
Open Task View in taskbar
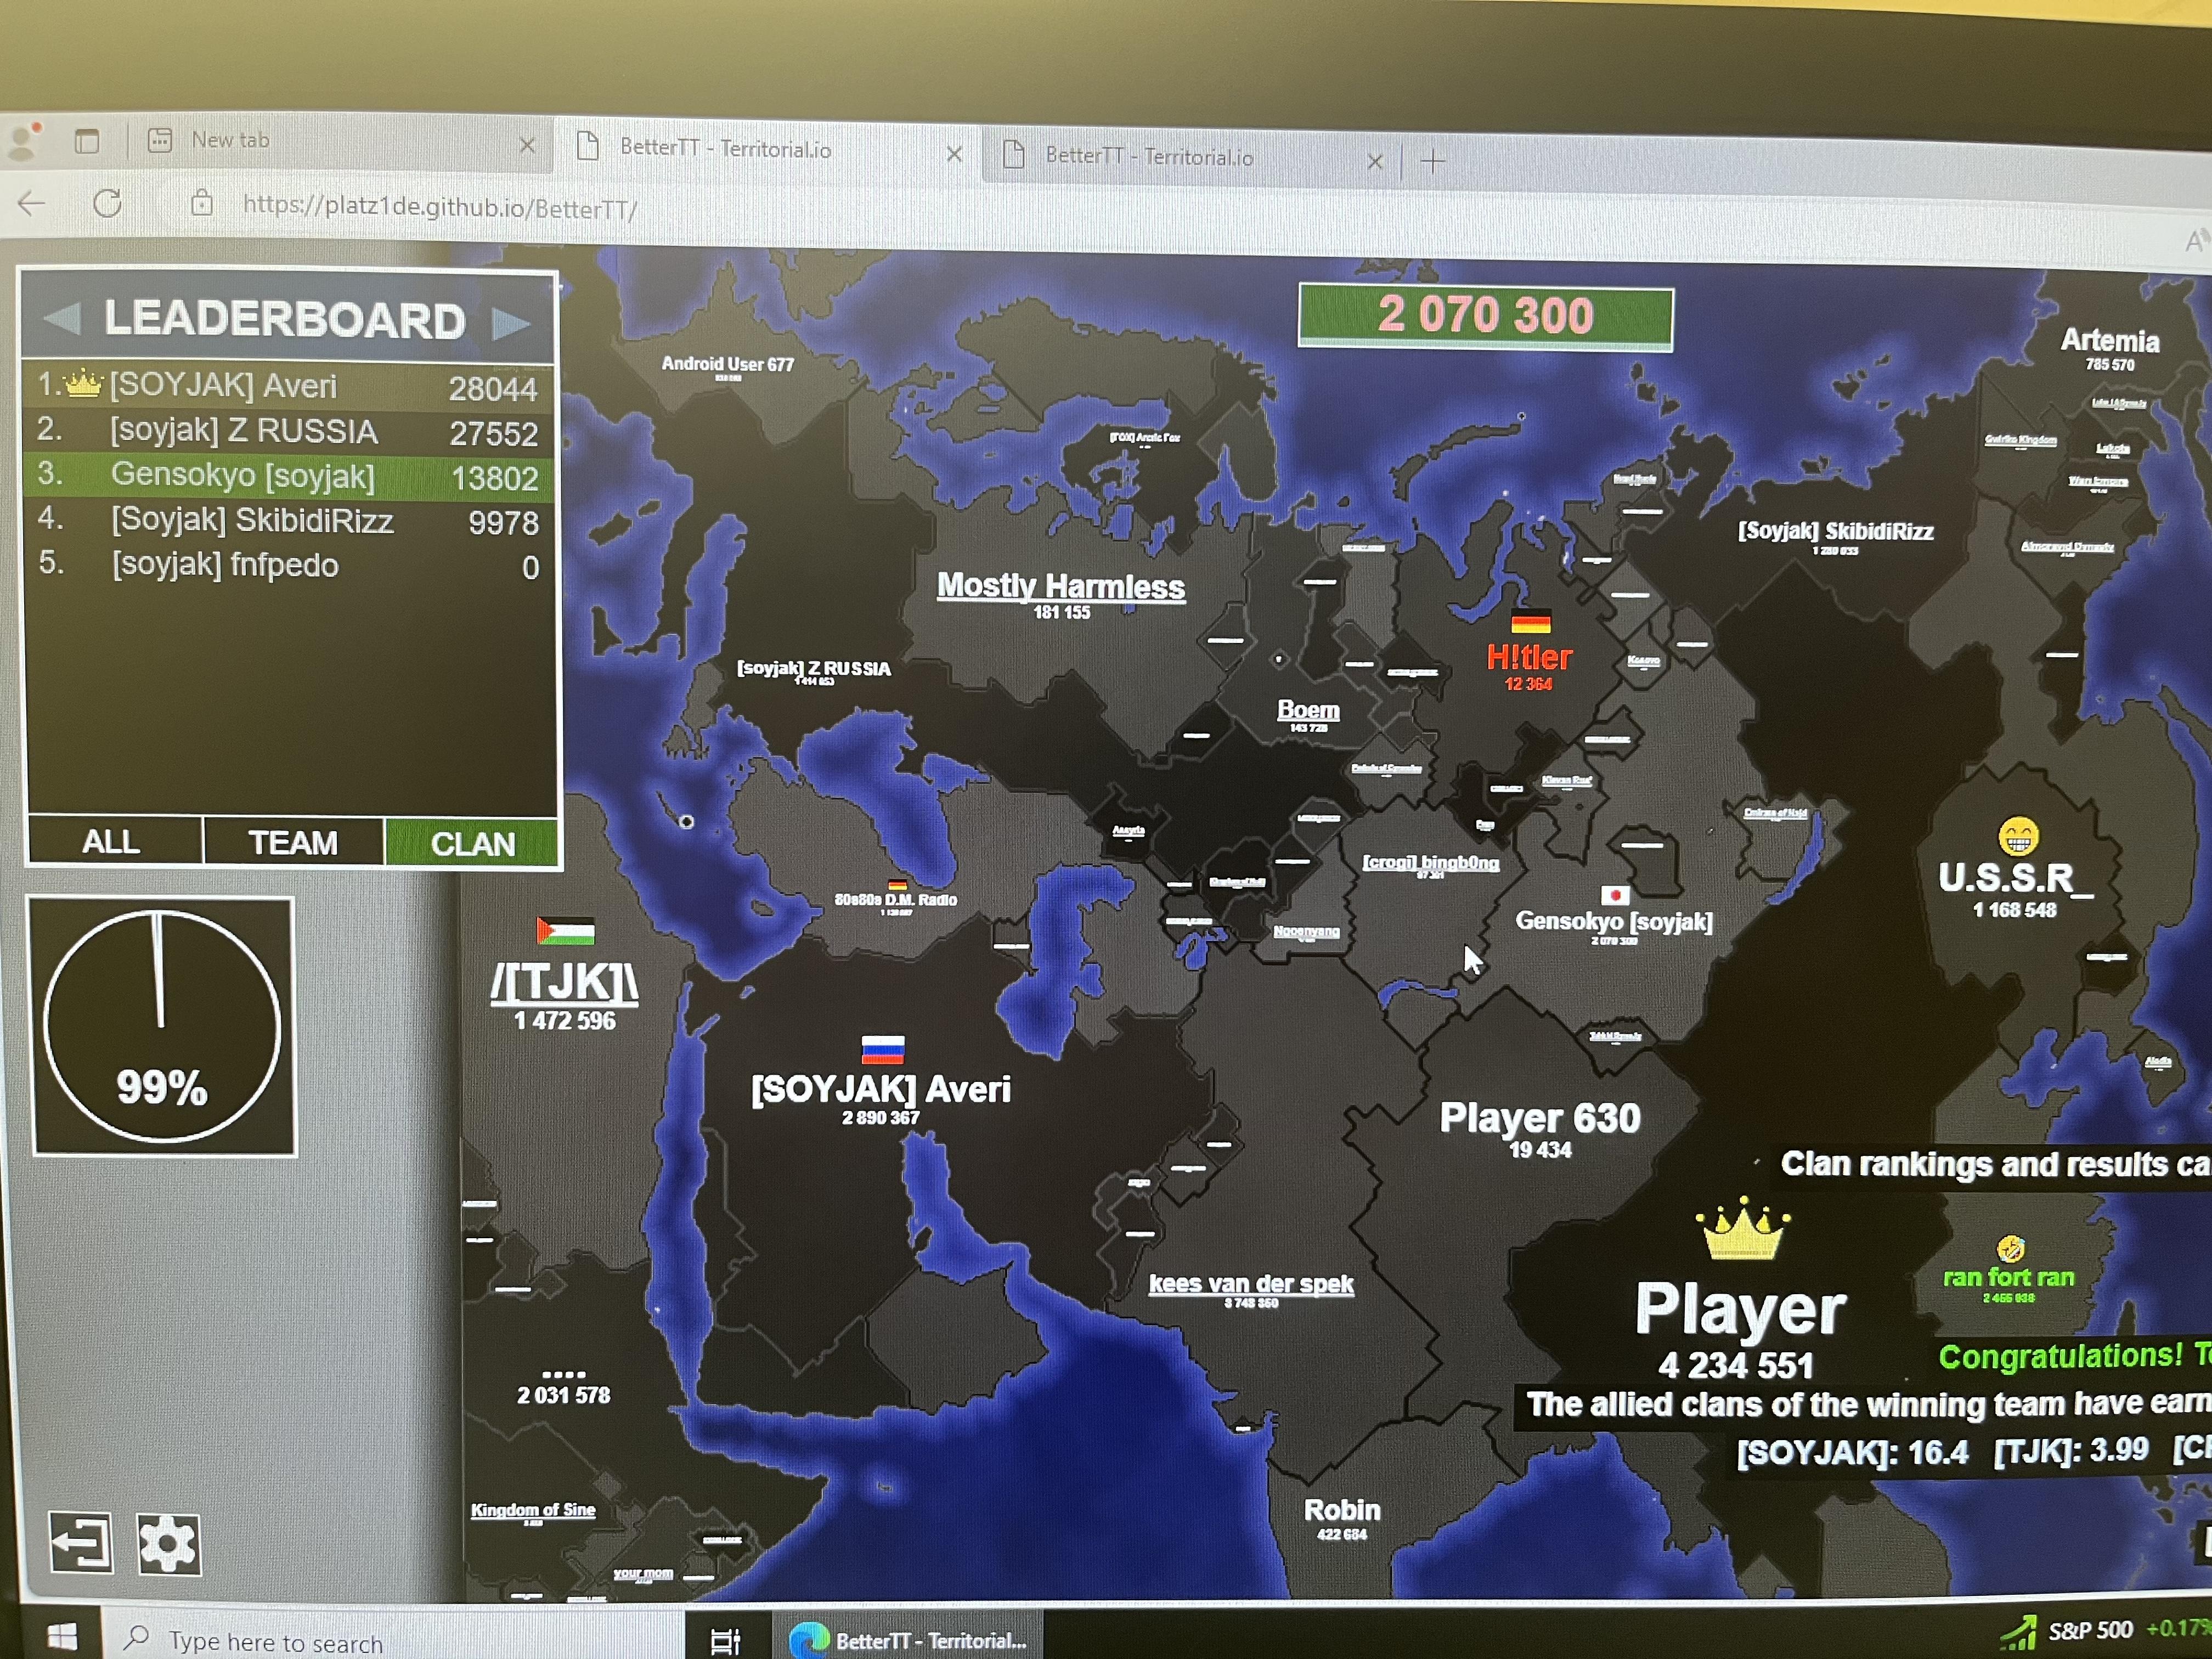(725, 1640)
